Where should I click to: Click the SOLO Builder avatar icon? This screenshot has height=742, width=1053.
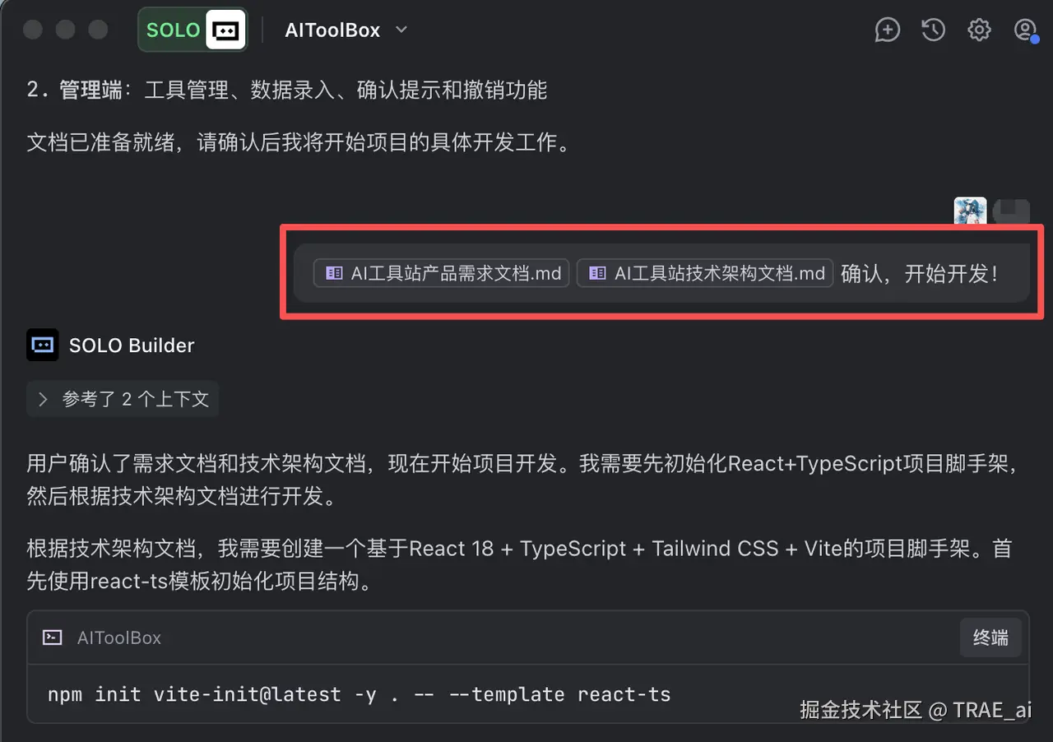click(43, 345)
